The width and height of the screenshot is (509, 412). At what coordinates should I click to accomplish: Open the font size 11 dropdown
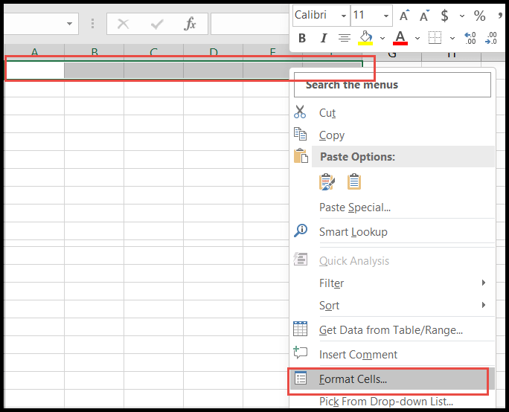click(386, 16)
